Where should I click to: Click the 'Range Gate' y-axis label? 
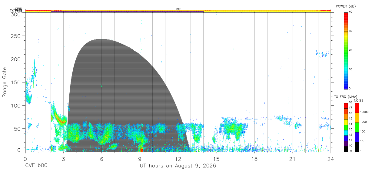[5, 82]
